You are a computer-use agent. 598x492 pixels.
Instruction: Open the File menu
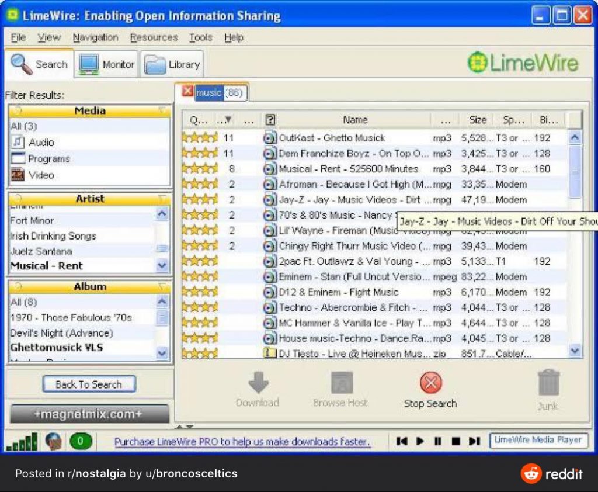pos(18,37)
